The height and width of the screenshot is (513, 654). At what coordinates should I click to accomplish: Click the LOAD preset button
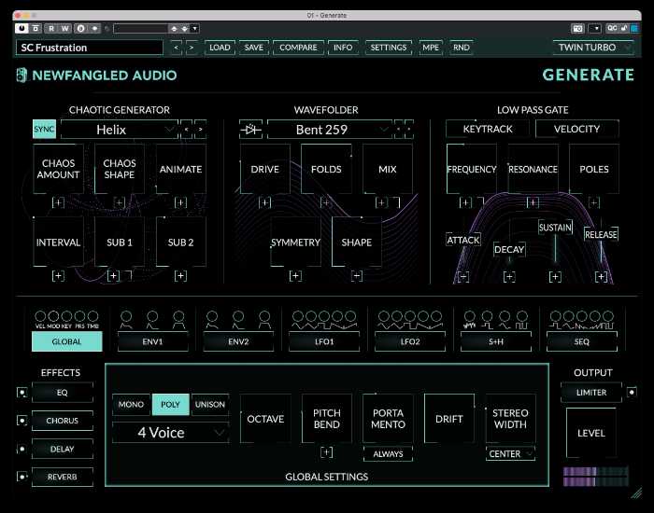pyautogui.click(x=220, y=48)
